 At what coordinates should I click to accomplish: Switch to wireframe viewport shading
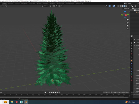(x=121, y=6)
